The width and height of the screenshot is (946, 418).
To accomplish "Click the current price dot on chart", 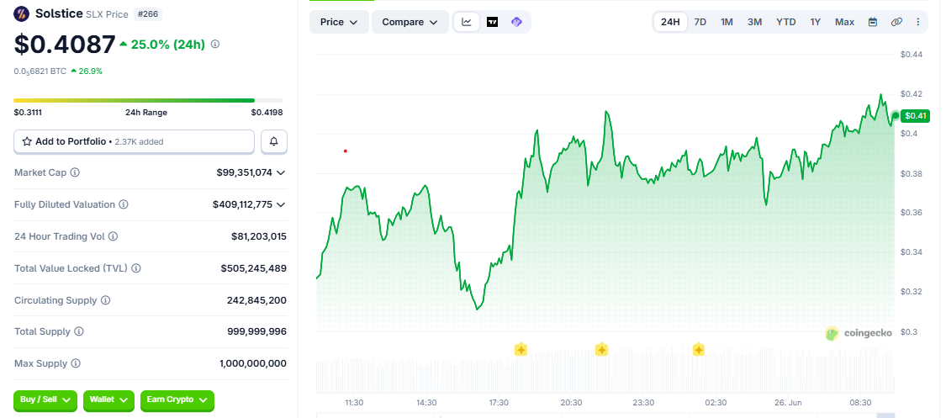I will point(896,116).
